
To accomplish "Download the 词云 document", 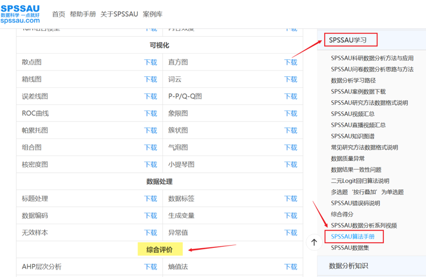I will (x=291, y=80).
